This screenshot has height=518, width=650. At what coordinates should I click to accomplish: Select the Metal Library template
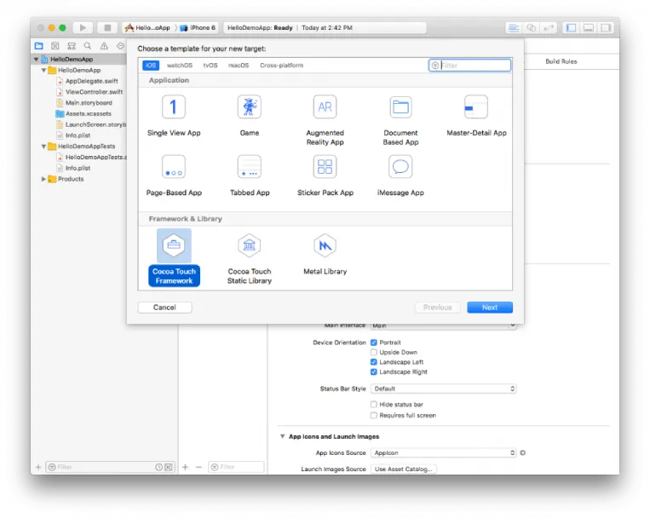coord(325,254)
